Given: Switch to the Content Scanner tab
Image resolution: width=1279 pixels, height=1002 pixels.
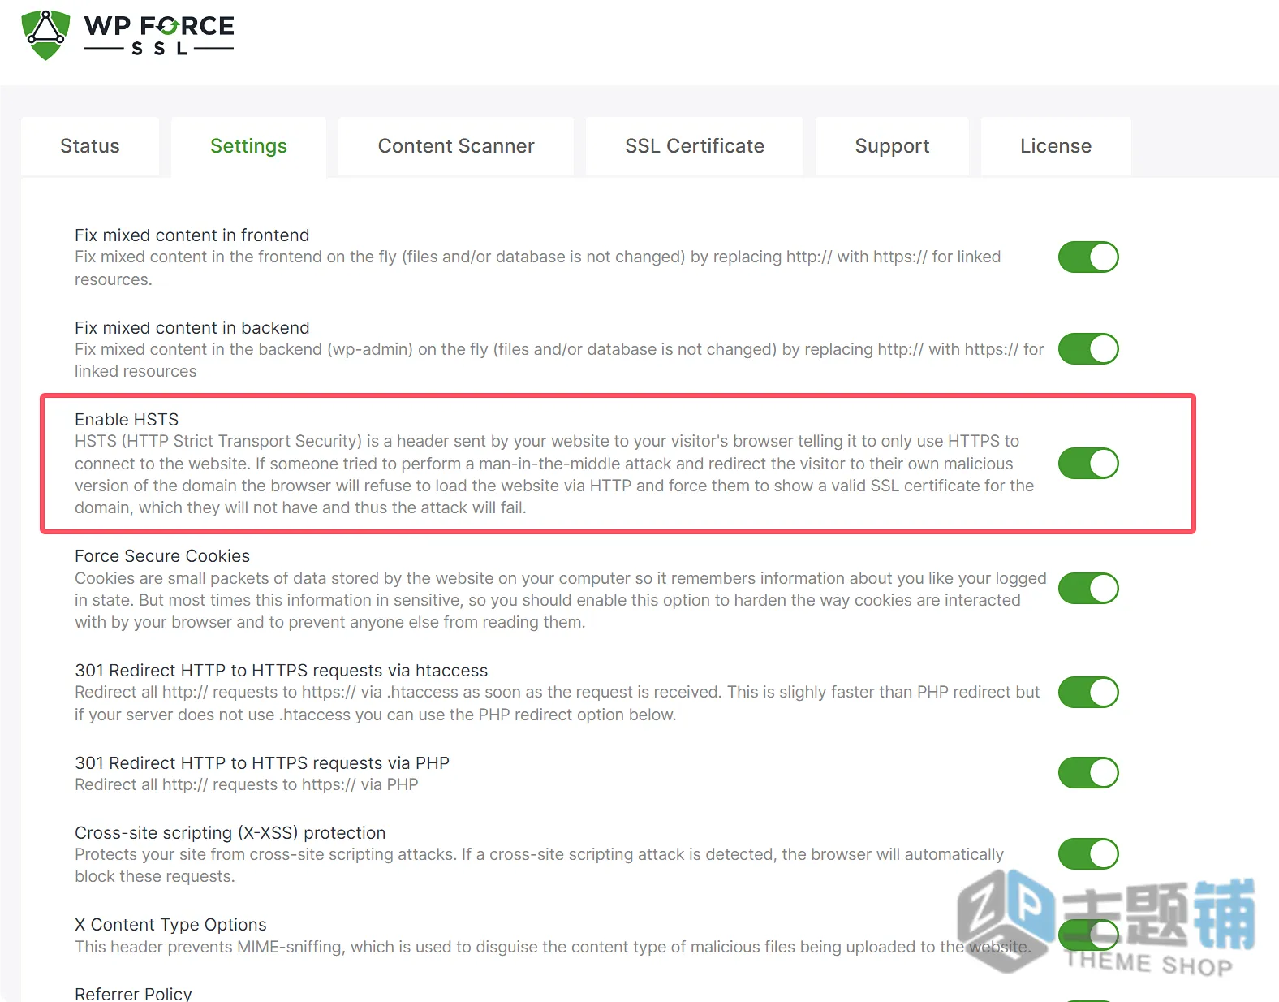Looking at the screenshot, I should 456,146.
